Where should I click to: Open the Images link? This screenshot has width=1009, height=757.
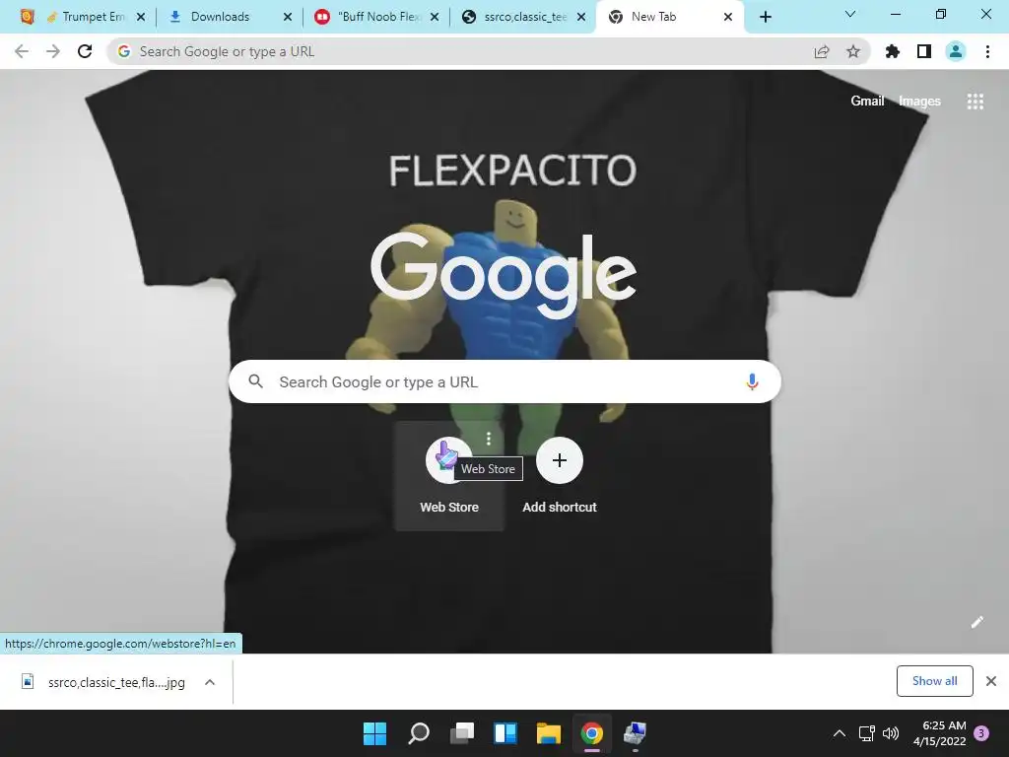(919, 102)
